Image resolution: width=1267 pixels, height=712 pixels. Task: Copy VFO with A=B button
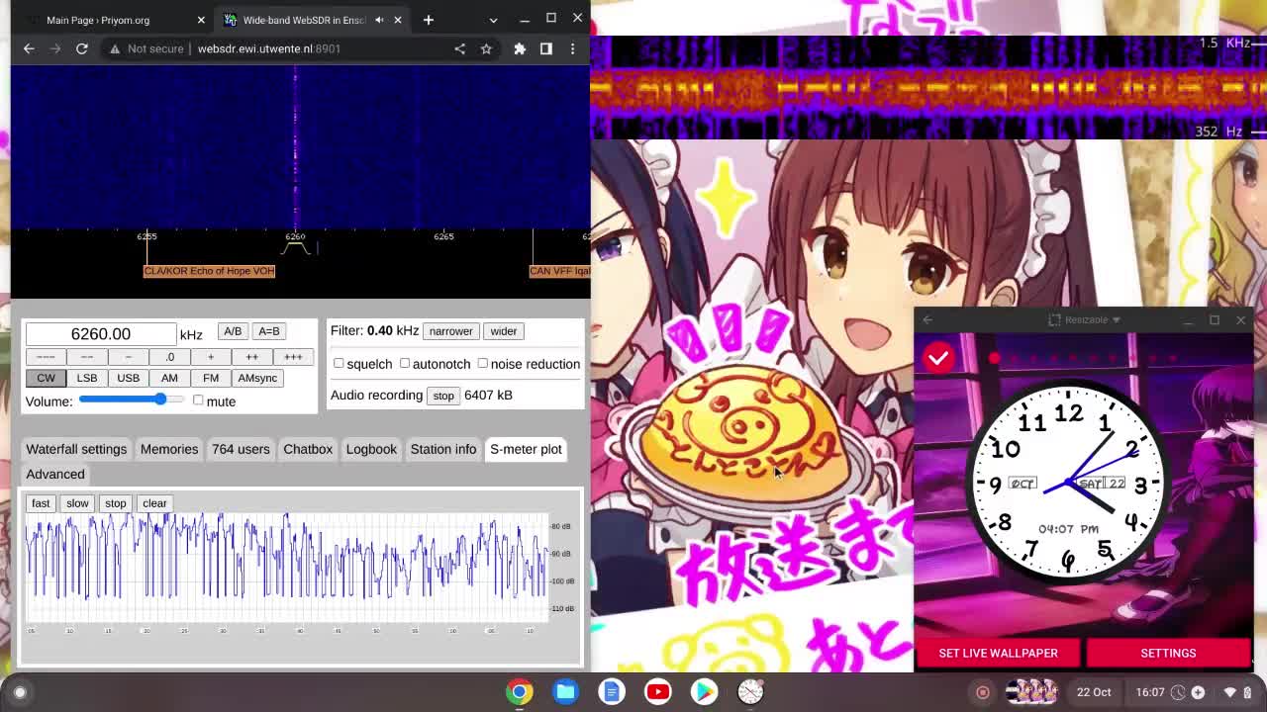(268, 331)
